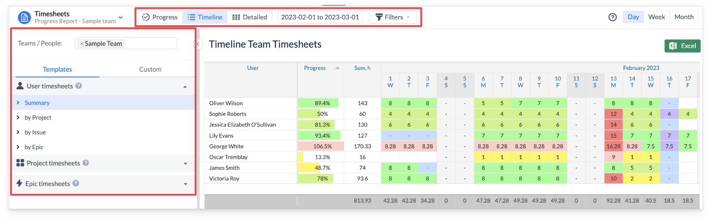Expand the Epic timesheets section
Viewport: 711px width, 220px height.
(x=185, y=184)
